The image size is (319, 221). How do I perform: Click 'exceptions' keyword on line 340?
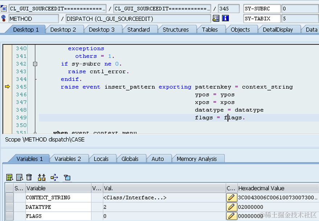point(86,48)
